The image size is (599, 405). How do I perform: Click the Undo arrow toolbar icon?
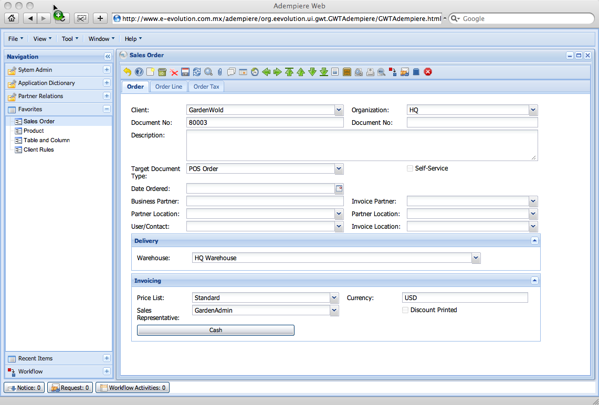point(128,72)
